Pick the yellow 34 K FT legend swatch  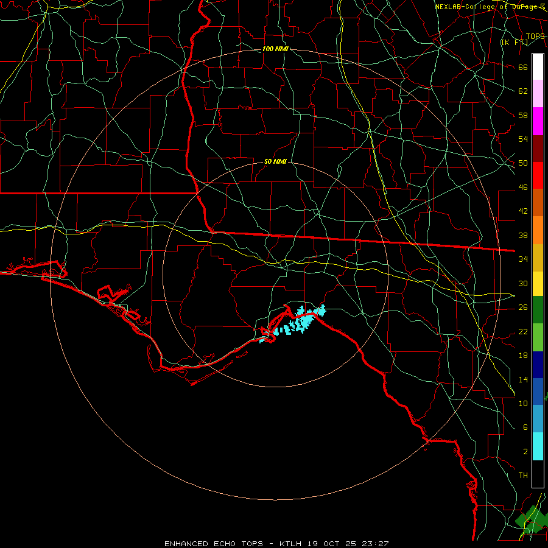coord(538,284)
